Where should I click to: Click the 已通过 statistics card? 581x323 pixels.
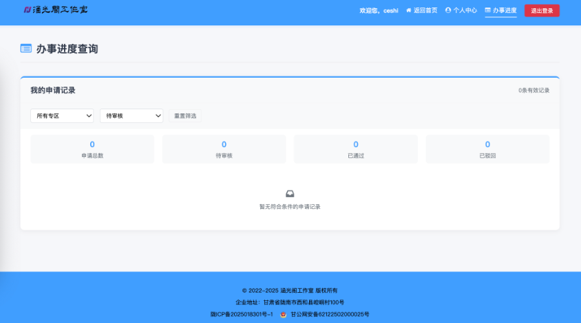click(x=356, y=149)
